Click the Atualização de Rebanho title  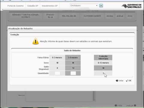point(20,28)
